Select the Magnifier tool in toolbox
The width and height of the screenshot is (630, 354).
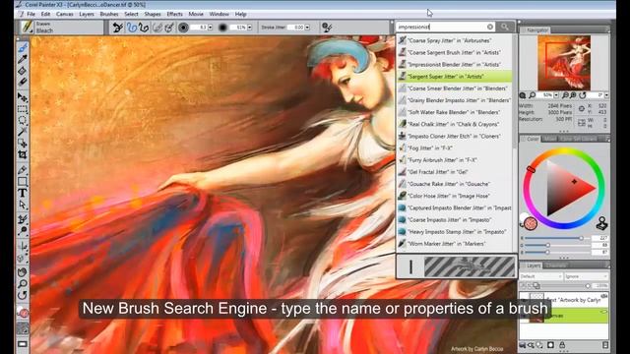click(x=23, y=284)
